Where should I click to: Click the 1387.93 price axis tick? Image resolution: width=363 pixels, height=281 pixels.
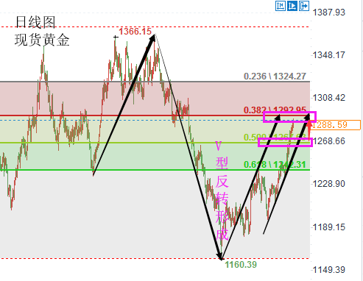coord(329,12)
